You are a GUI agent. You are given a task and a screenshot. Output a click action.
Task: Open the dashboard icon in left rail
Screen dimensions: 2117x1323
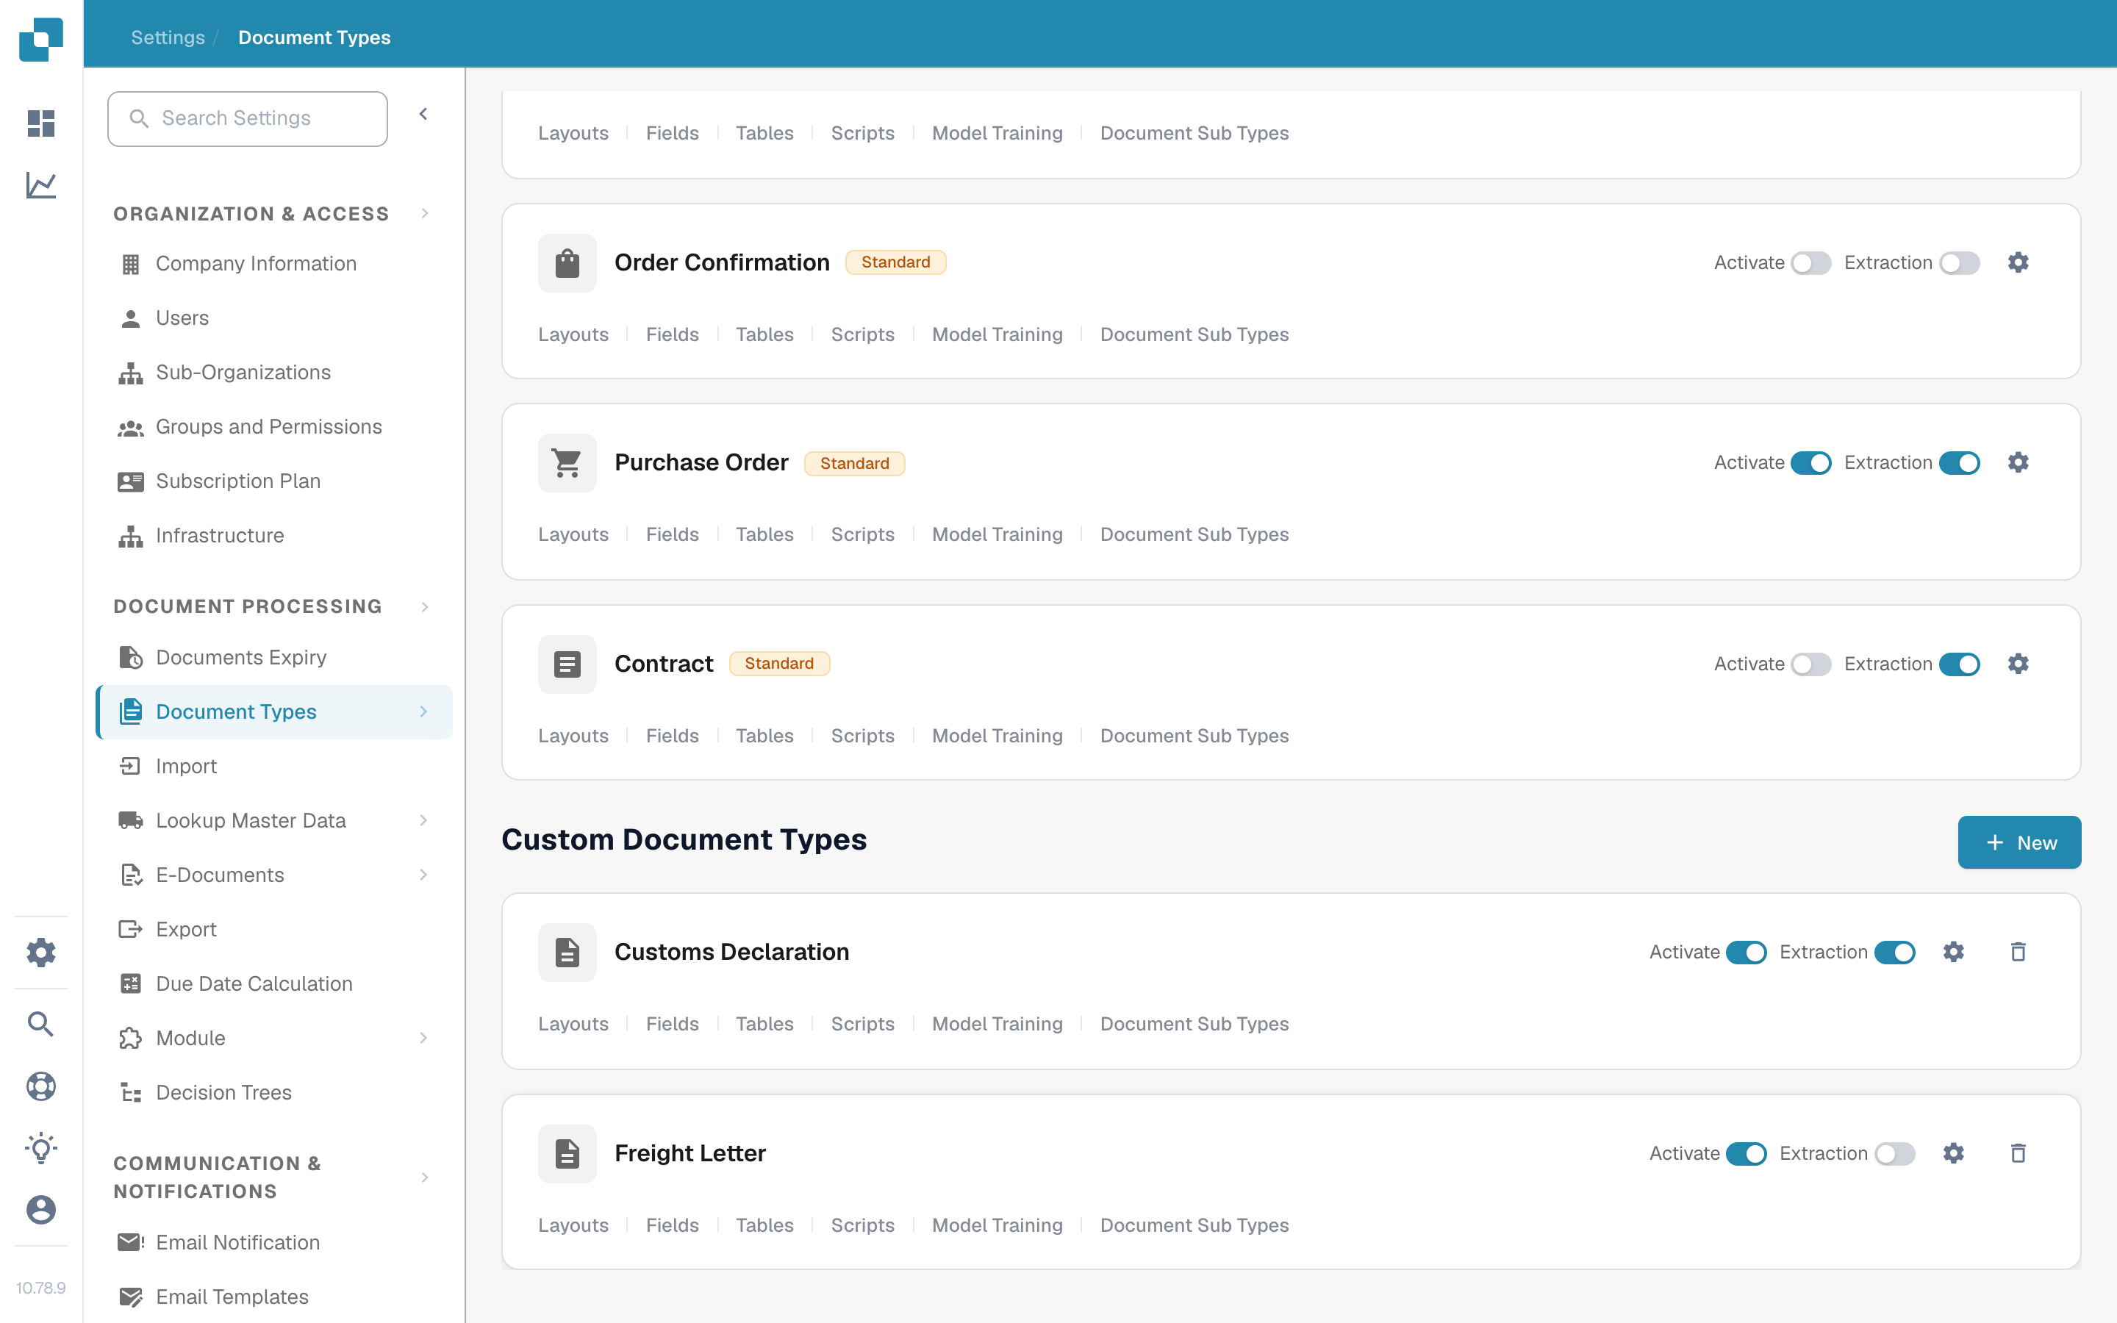click(41, 123)
